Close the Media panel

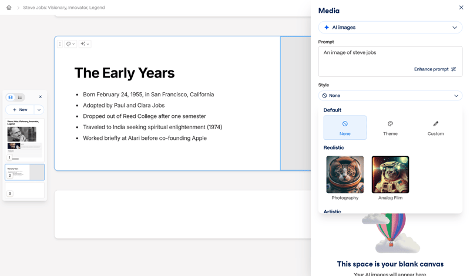[x=461, y=8]
